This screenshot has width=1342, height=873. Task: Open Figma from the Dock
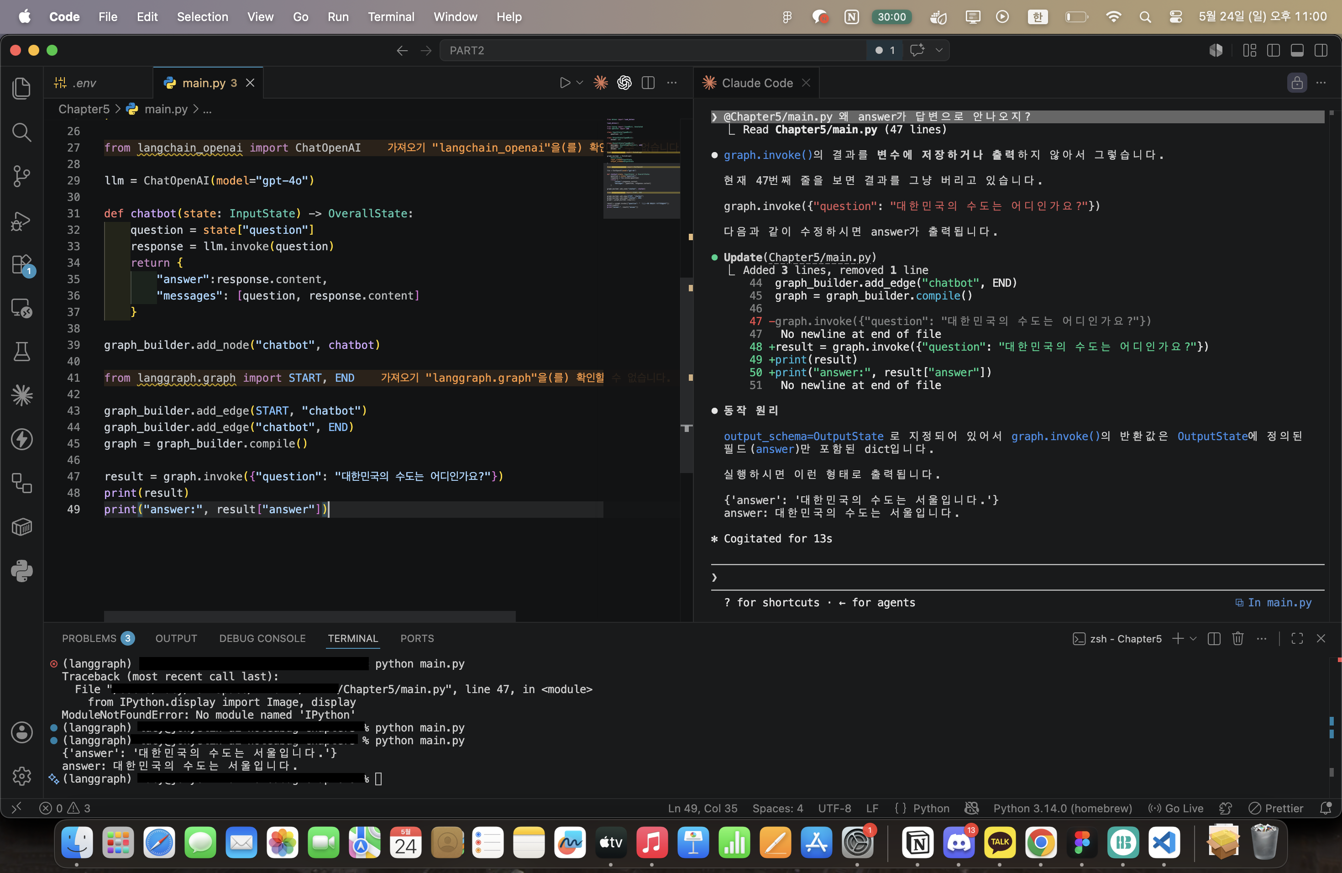point(1082,843)
